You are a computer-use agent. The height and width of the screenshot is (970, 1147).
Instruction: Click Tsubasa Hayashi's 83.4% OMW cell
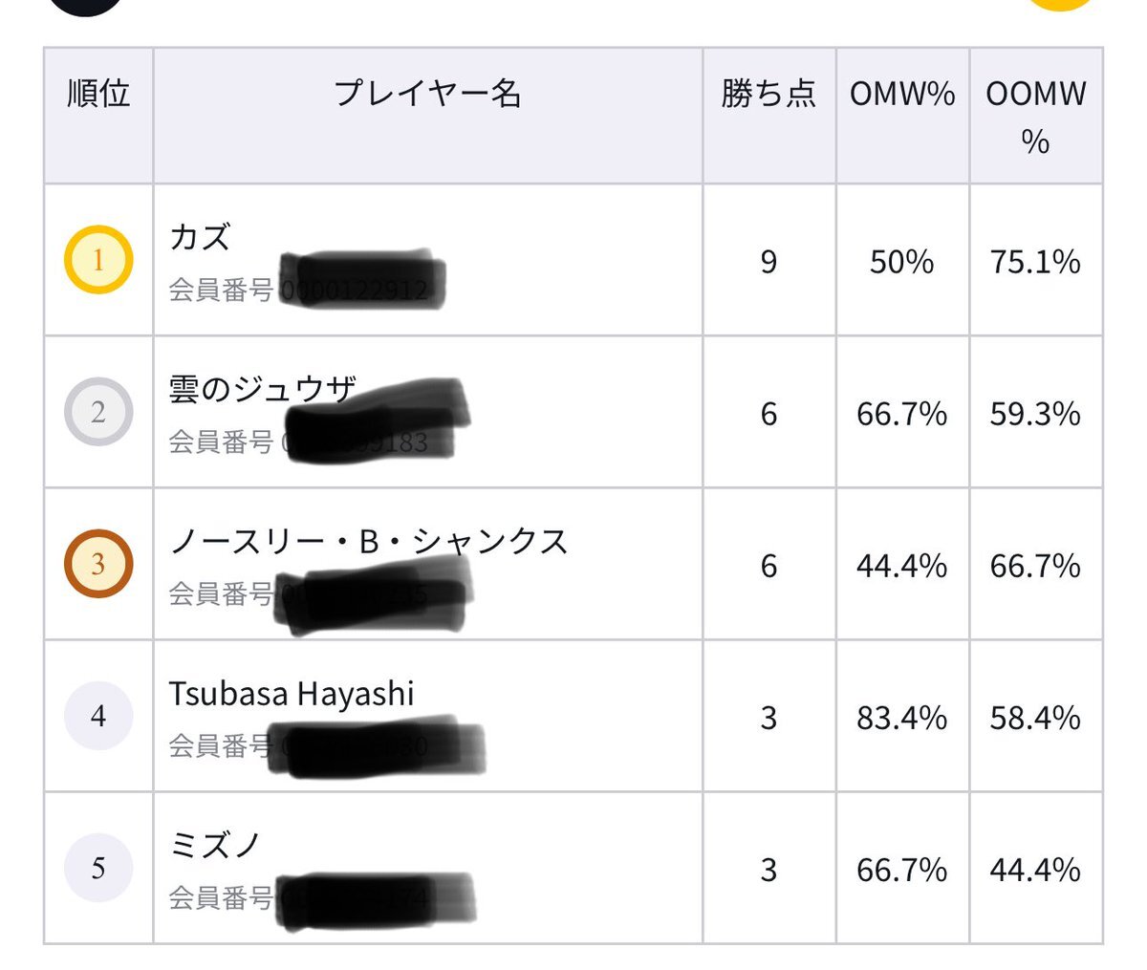click(x=902, y=717)
